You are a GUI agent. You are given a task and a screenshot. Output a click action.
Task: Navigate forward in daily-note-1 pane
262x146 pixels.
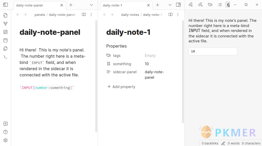[x=112, y=15]
